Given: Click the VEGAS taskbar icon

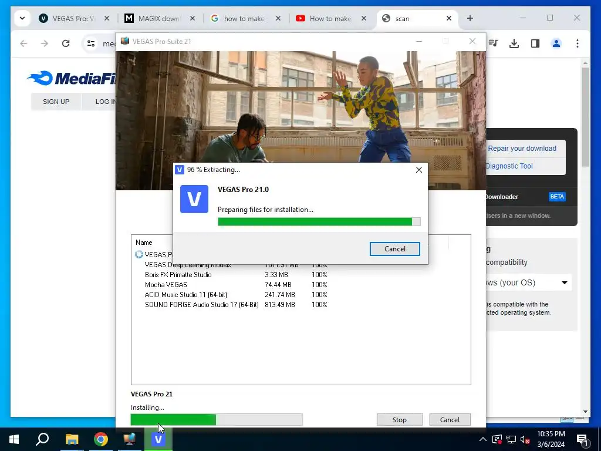Looking at the screenshot, I should point(158,439).
